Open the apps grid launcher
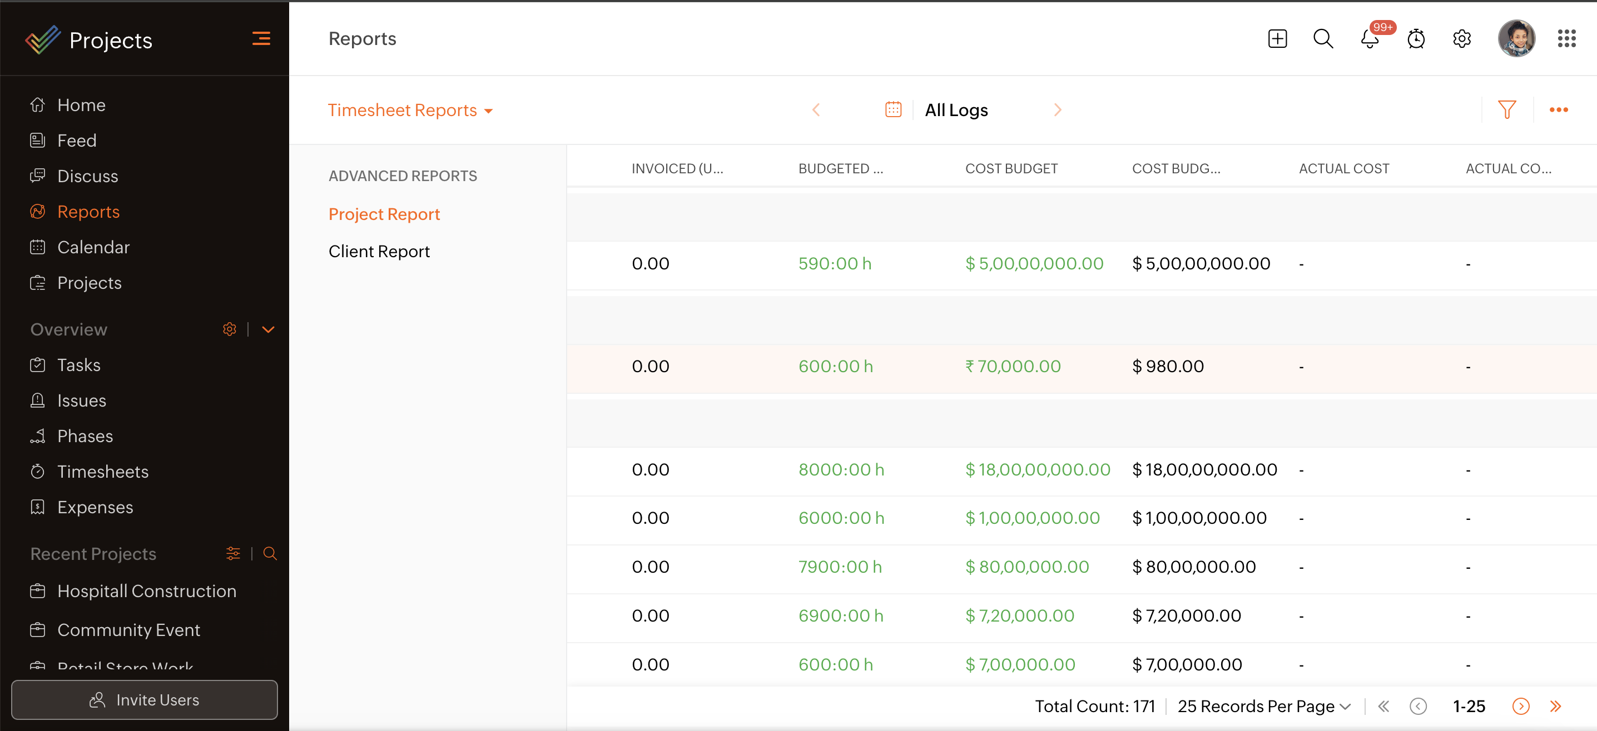Screen dimensions: 1597x731 point(1566,38)
